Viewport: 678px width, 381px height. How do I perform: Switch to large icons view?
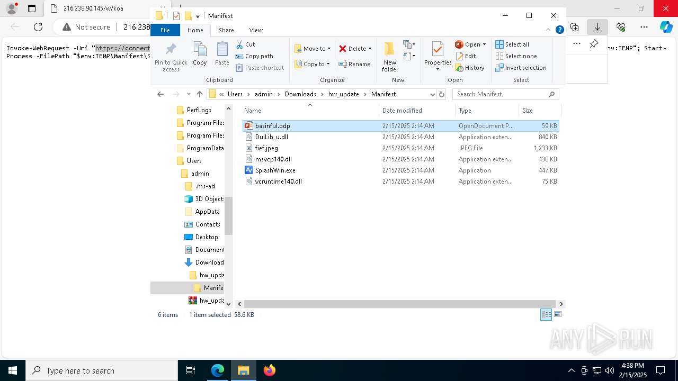click(557, 314)
